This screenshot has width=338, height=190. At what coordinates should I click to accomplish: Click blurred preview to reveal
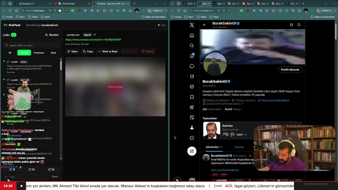[x=115, y=87]
